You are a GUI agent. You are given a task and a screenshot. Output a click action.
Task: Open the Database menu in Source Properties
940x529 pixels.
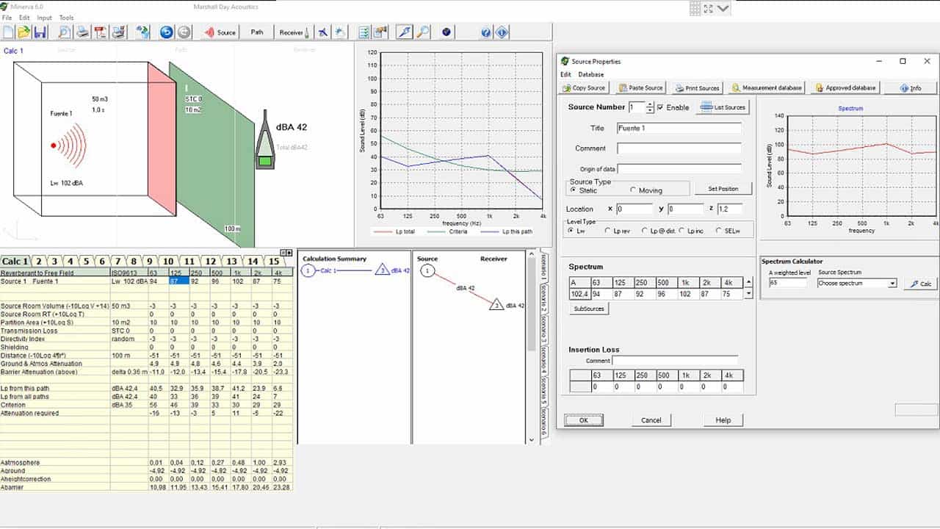tap(590, 74)
